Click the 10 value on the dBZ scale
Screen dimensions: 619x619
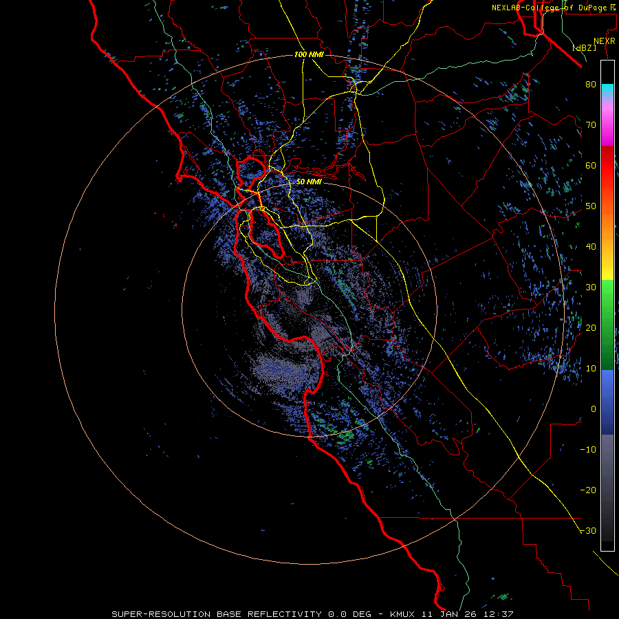pos(591,369)
